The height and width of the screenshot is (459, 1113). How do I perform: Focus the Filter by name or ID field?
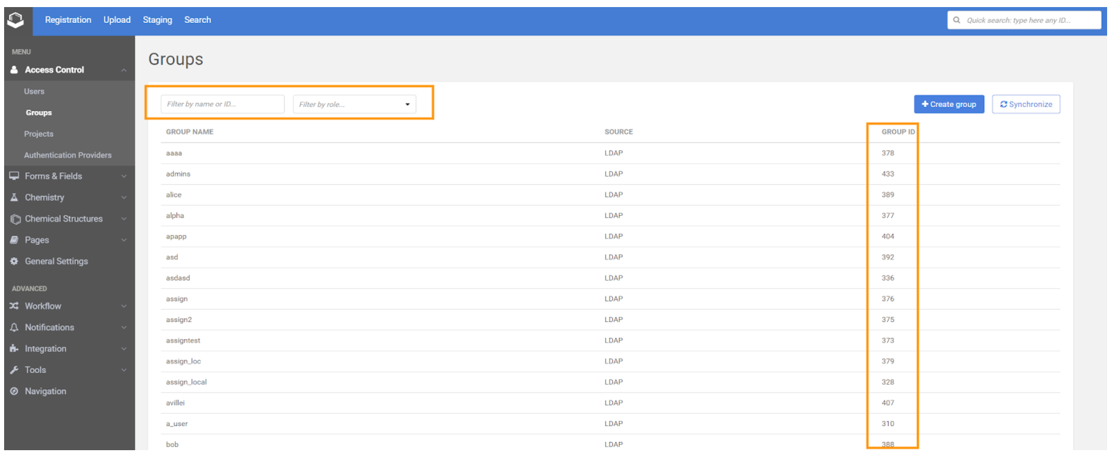coord(222,104)
